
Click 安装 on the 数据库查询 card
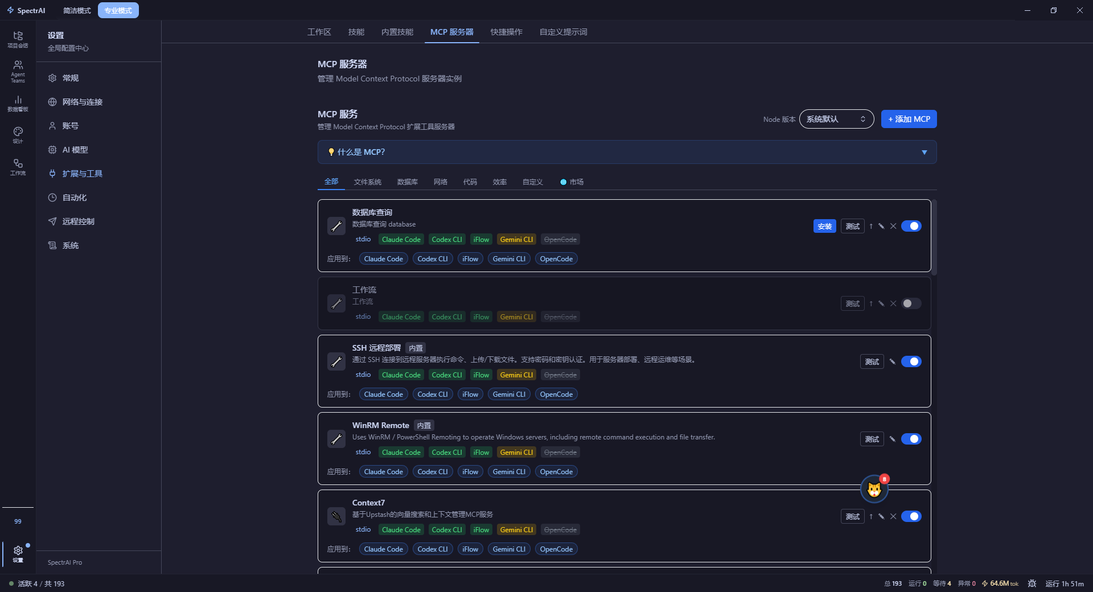point(825,227)
